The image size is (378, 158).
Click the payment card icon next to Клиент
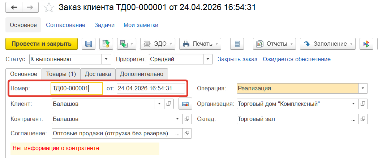click(185, 104)
